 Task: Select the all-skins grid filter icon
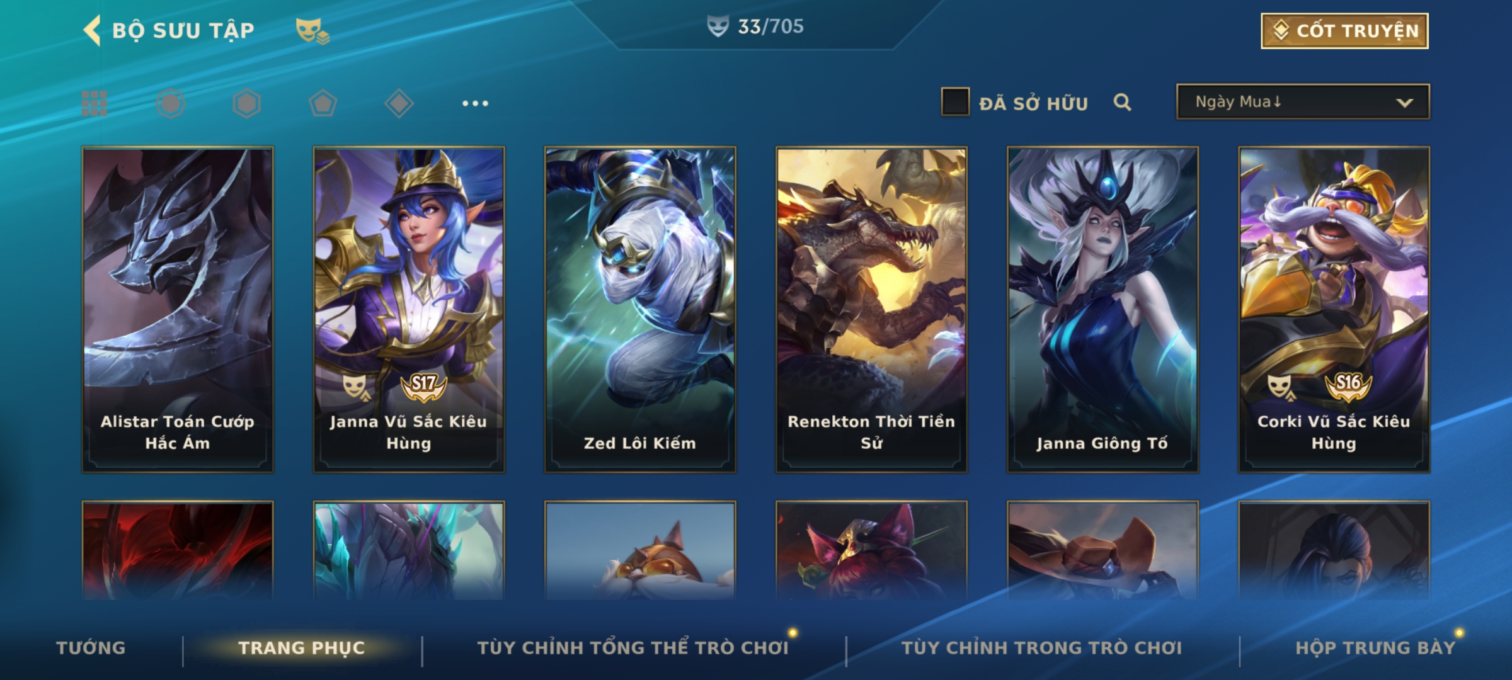(x=94, y=103)
